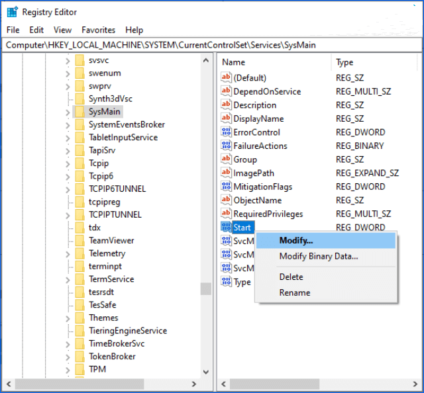Choose Rename from the context menu

[326, 292]
